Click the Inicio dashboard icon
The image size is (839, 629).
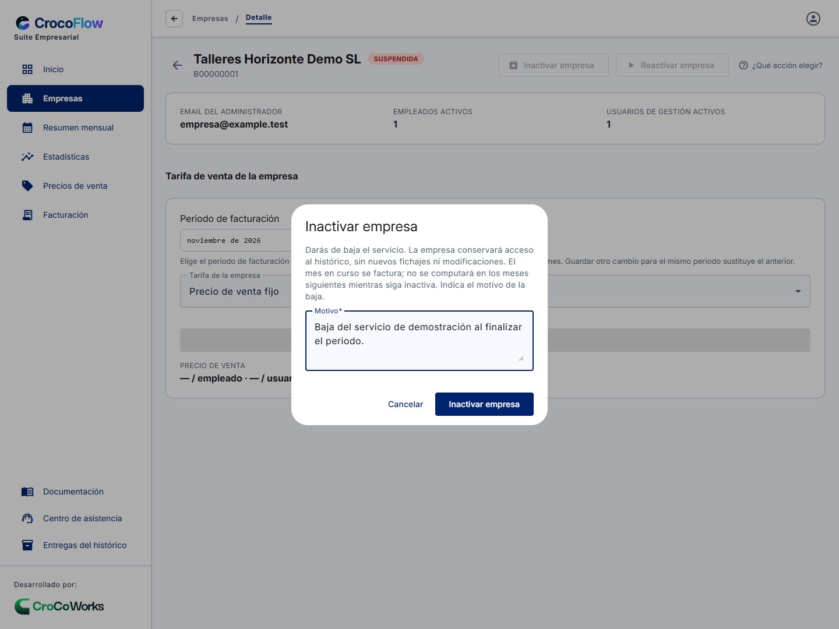tap(27, 69)
